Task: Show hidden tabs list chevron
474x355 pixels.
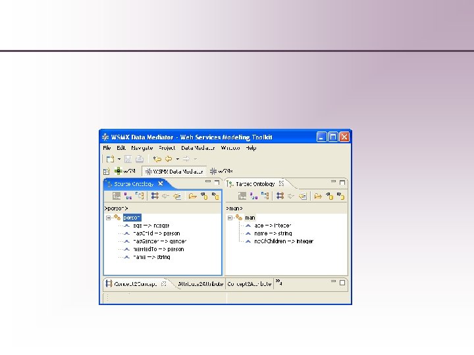Action: 278,283
